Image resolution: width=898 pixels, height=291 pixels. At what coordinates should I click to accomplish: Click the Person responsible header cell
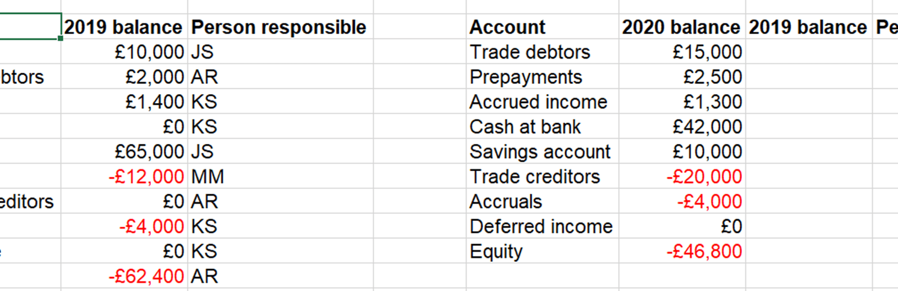[x=279, y=27]
